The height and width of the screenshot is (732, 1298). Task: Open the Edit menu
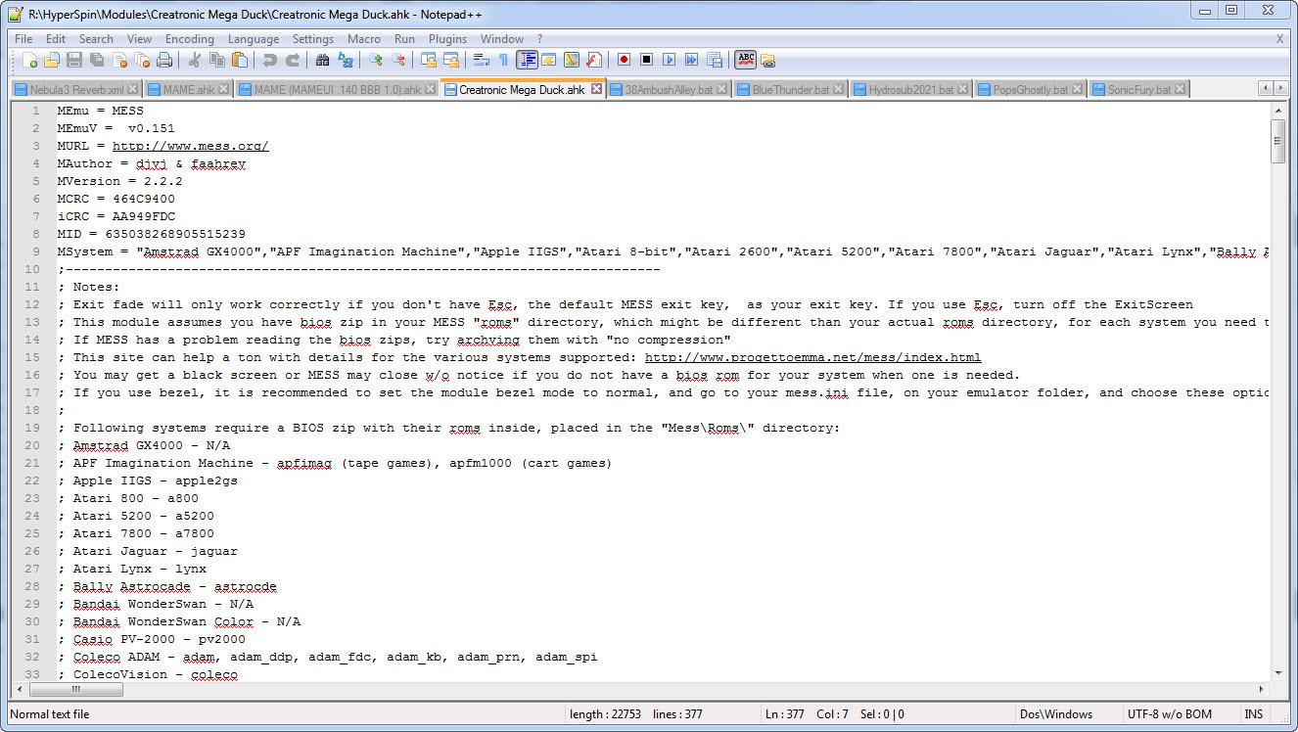coord(56,39)
